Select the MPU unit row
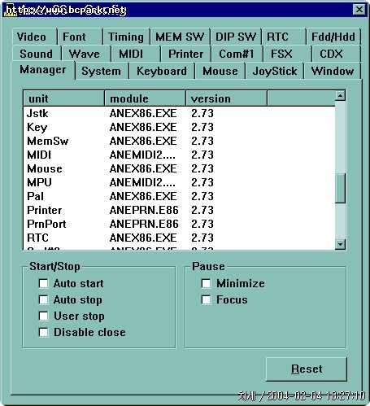This screenshot has width=370, height=406. point(179,182)
